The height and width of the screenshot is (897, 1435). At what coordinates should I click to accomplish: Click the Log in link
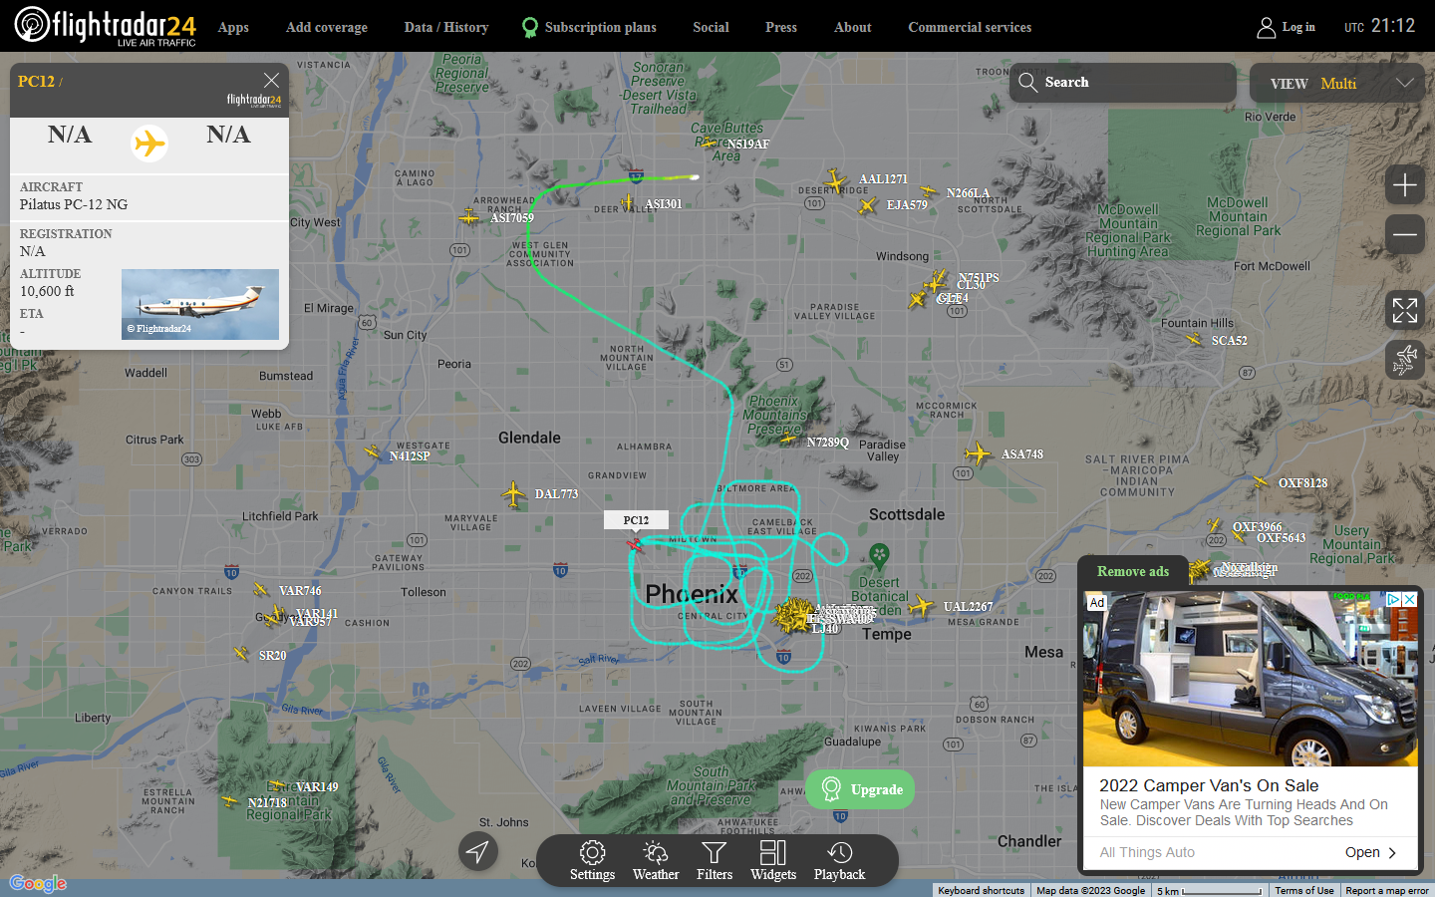click(1298, 27)
